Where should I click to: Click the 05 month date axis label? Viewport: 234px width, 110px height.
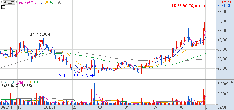point(155,107)
